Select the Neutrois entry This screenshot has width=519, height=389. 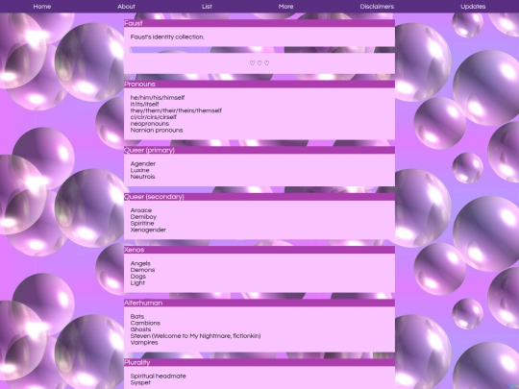point(142,177)
